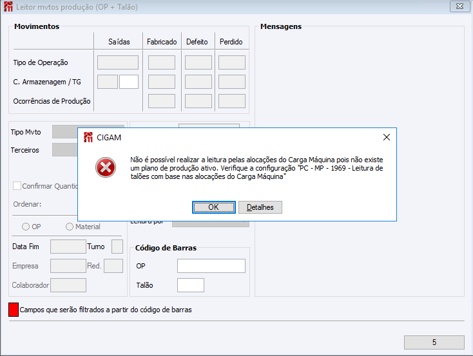Screen dimensions: 473x356
Task: Click the Mensagens panel title
Action: [281, 26]
